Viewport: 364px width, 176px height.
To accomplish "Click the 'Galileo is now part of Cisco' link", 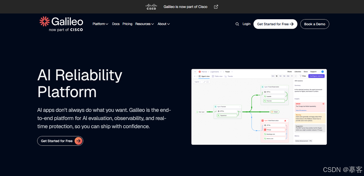I will pyautogui.click(x=185, y=7).
